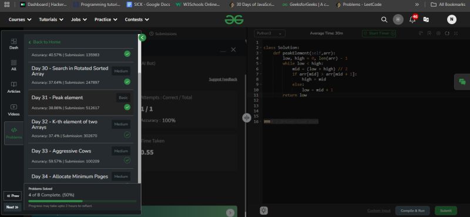
Task: Click the Medium tag on Day 30
Action: click(x=121, y=71)
